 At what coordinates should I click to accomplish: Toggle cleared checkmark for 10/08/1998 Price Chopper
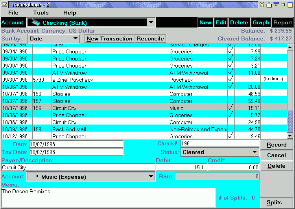231,115
